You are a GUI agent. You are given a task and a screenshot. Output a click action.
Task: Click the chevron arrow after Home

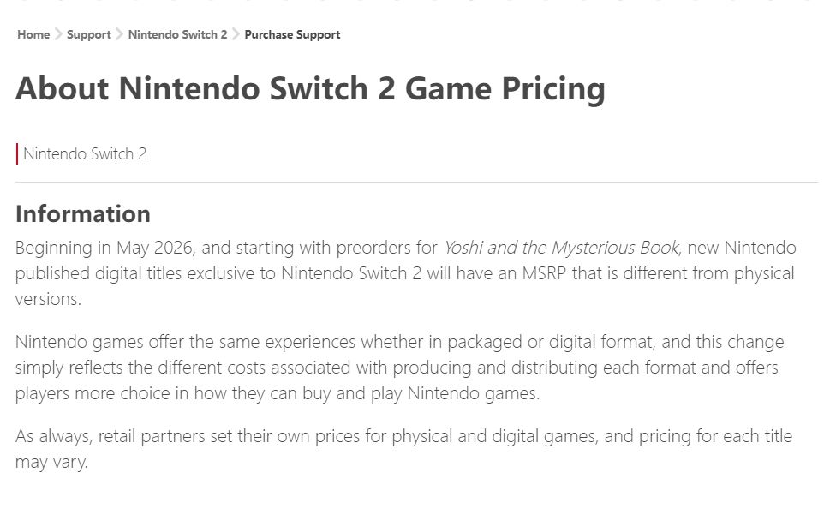(x=58, y=35)
